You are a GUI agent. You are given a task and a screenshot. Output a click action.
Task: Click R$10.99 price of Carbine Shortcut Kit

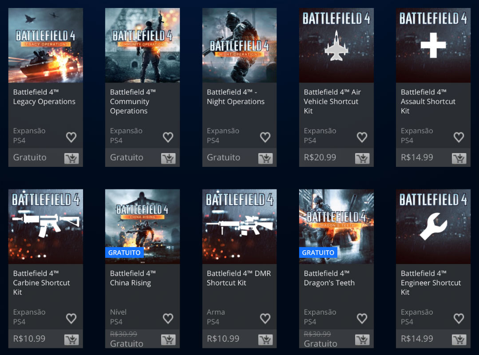(29, 339)
